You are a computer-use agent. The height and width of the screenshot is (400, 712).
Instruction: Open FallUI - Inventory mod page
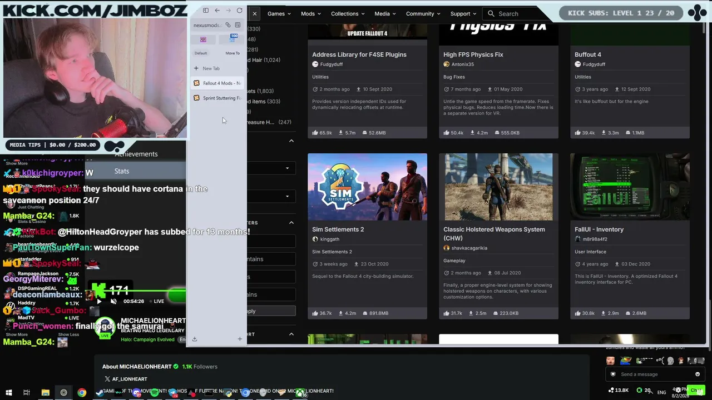pyautogui.click(x=599, y=229)
